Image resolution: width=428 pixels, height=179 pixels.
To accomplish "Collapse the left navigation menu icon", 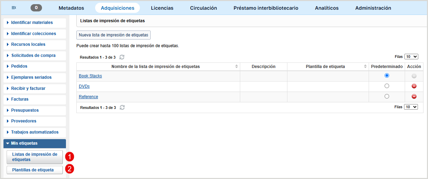I will (x=14, y=8).
